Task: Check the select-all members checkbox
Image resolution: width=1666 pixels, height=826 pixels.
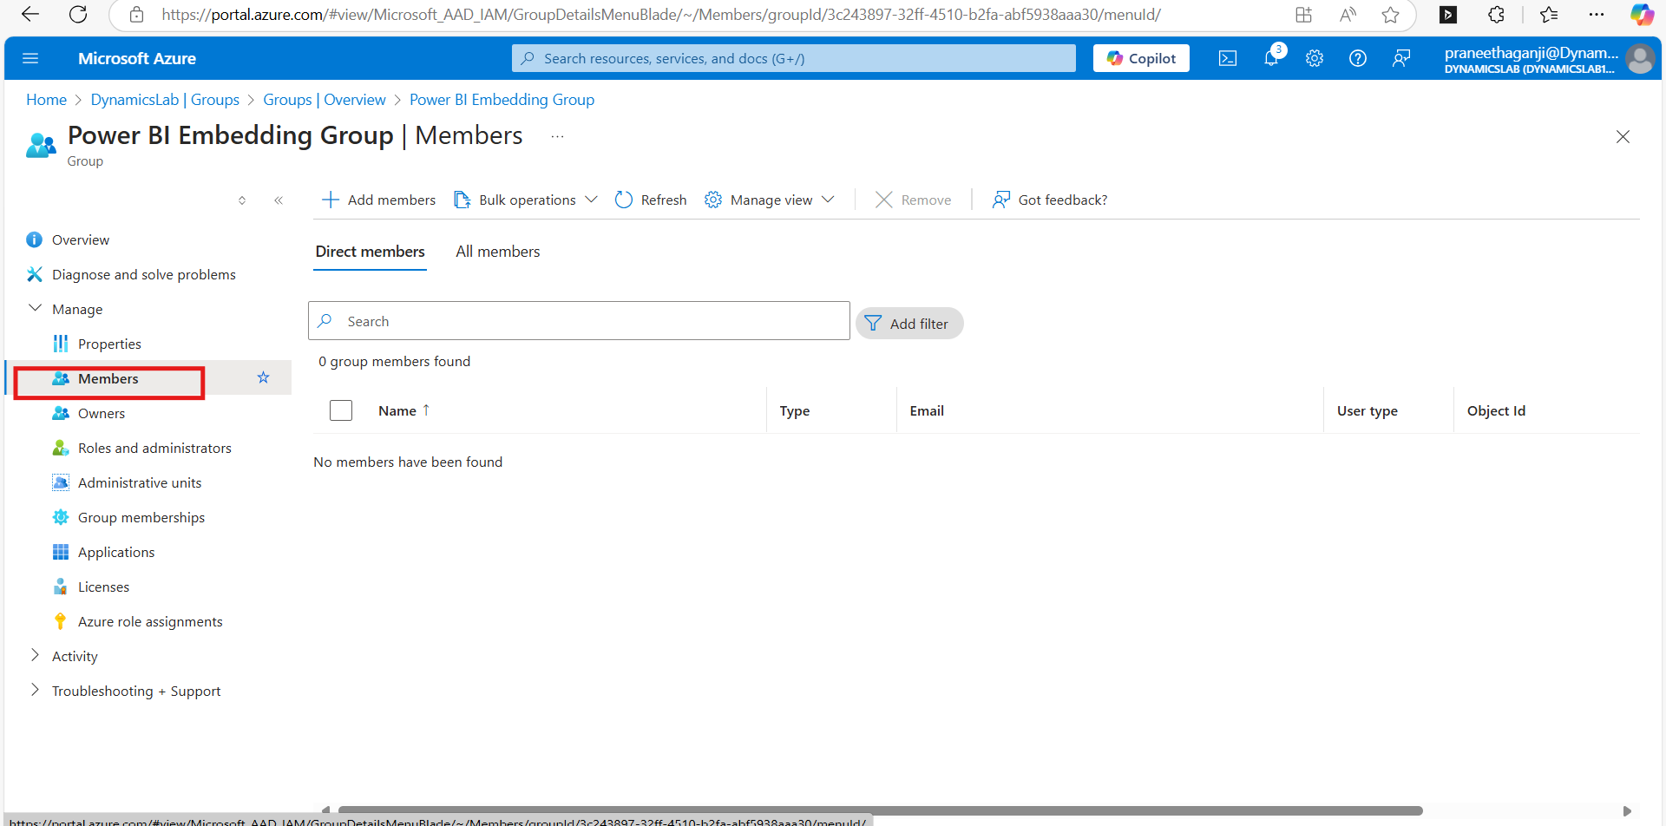Action: pyautogui.click(x=341, y=410)
